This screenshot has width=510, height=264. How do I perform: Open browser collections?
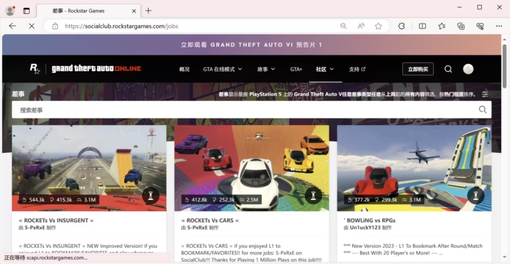point(461,26)
